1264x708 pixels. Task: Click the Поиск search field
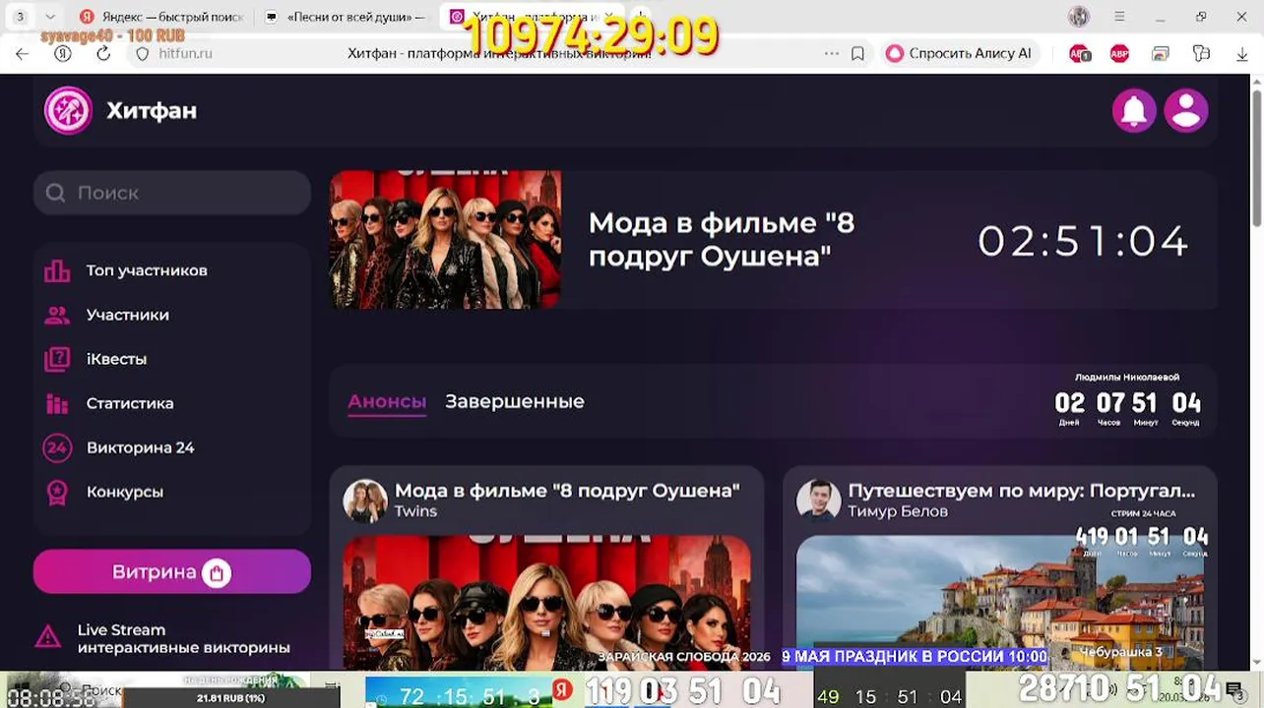[172, 193]
